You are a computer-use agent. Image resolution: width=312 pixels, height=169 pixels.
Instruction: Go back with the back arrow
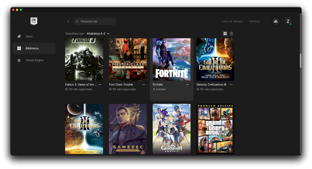68,21
